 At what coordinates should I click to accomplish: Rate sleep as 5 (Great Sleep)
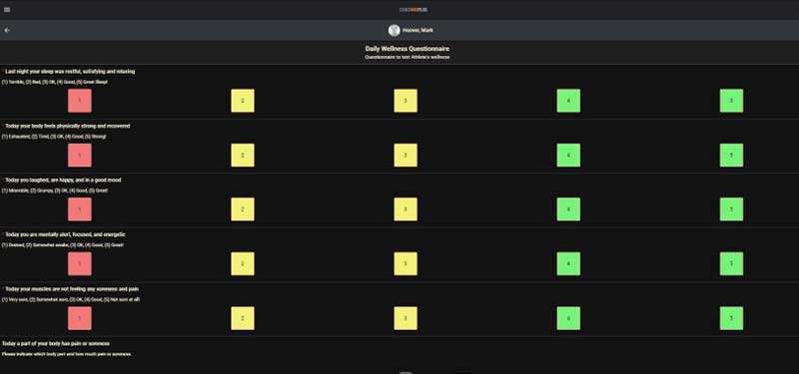731,101
